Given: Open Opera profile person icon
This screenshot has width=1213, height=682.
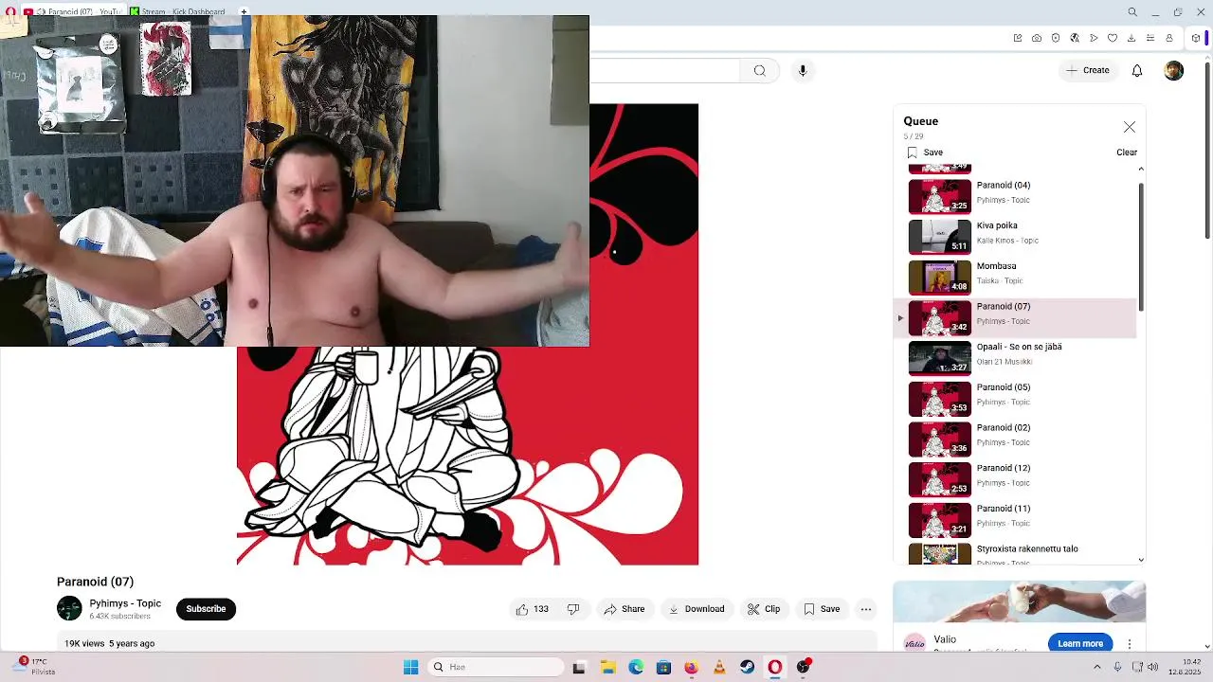Looking at the screenshot, I should [1169, 38].
